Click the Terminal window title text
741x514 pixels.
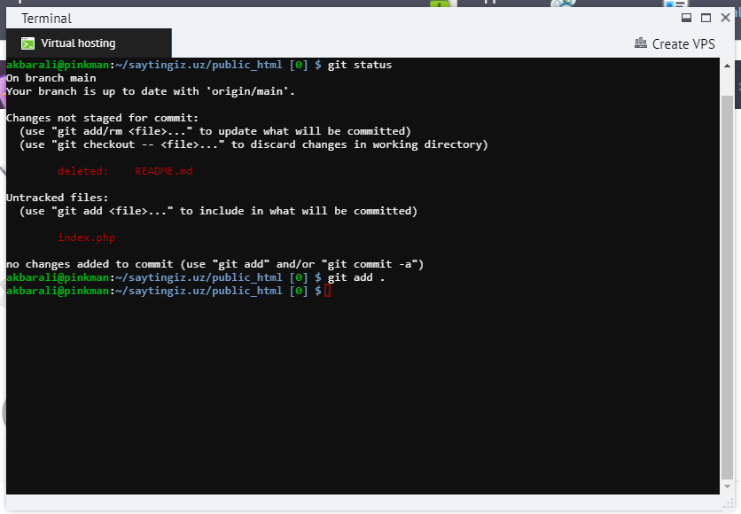pyautogui.click(x=46, y=19)
